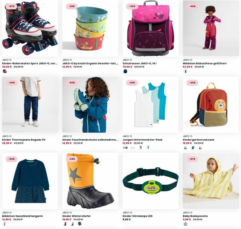The image size is (241, 229).
Task: Open the Organic Geschirr-Set bowls image
Action: (x=90, y=28)
